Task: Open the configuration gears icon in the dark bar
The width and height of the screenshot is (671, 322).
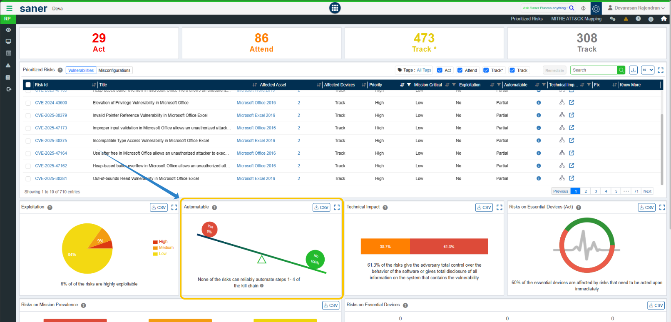Action: [613, 19]
